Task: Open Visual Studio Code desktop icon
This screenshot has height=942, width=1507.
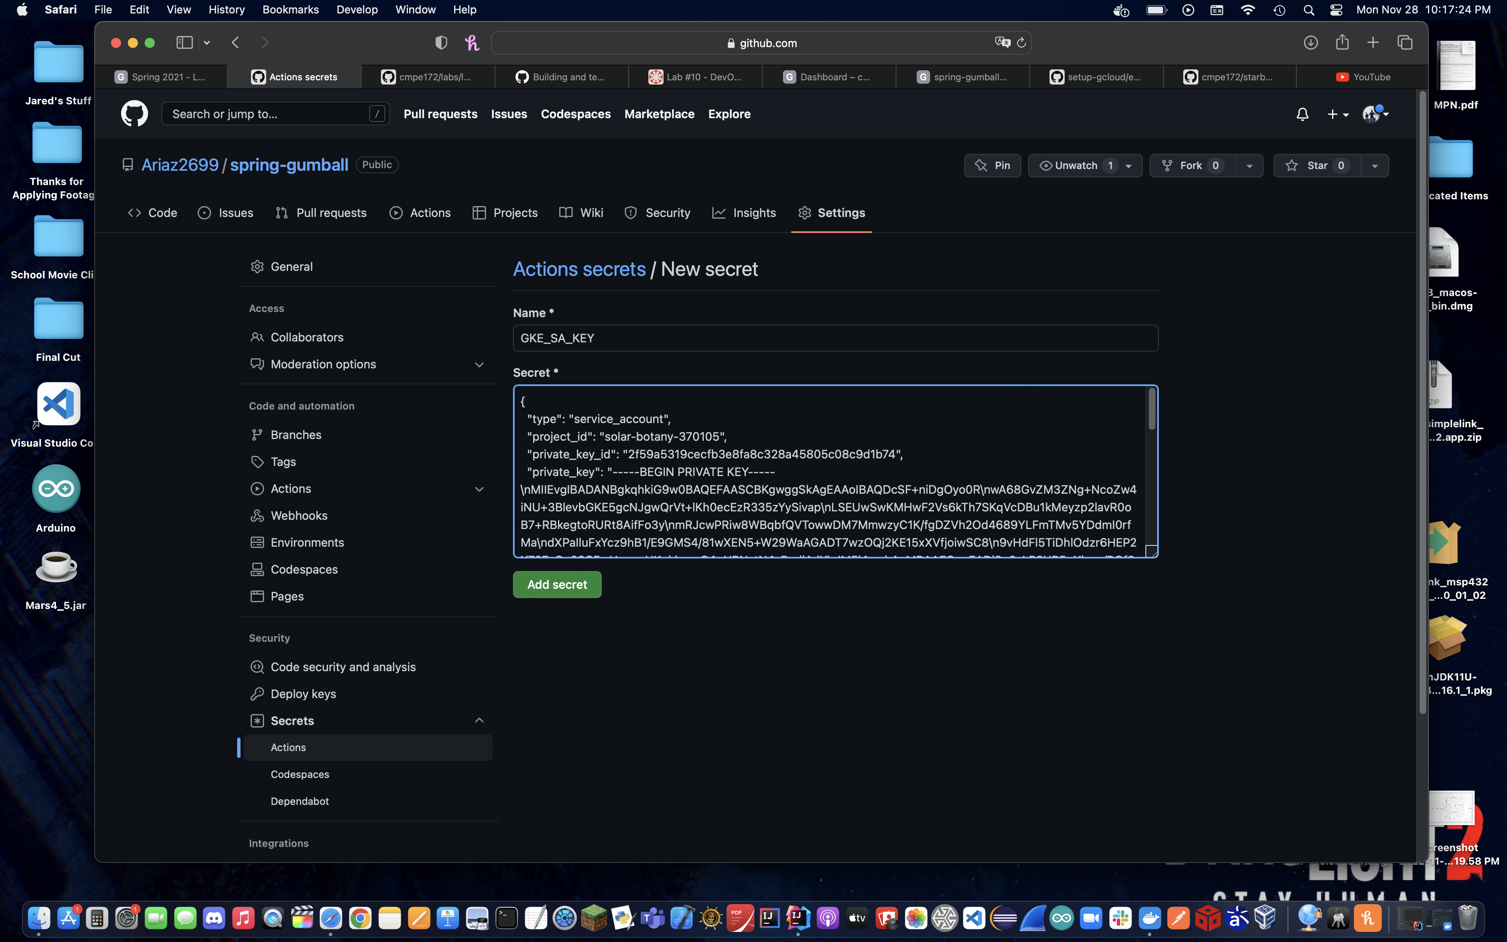Action: pyautogui.click(x=58, y=404)
